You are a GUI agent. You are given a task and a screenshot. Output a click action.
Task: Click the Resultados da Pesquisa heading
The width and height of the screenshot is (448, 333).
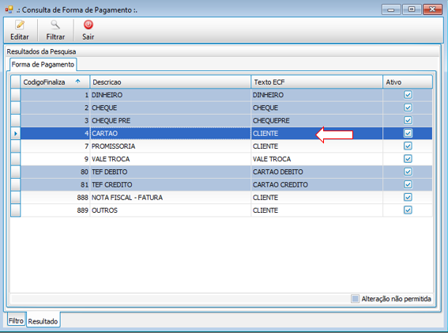(41, 51)
